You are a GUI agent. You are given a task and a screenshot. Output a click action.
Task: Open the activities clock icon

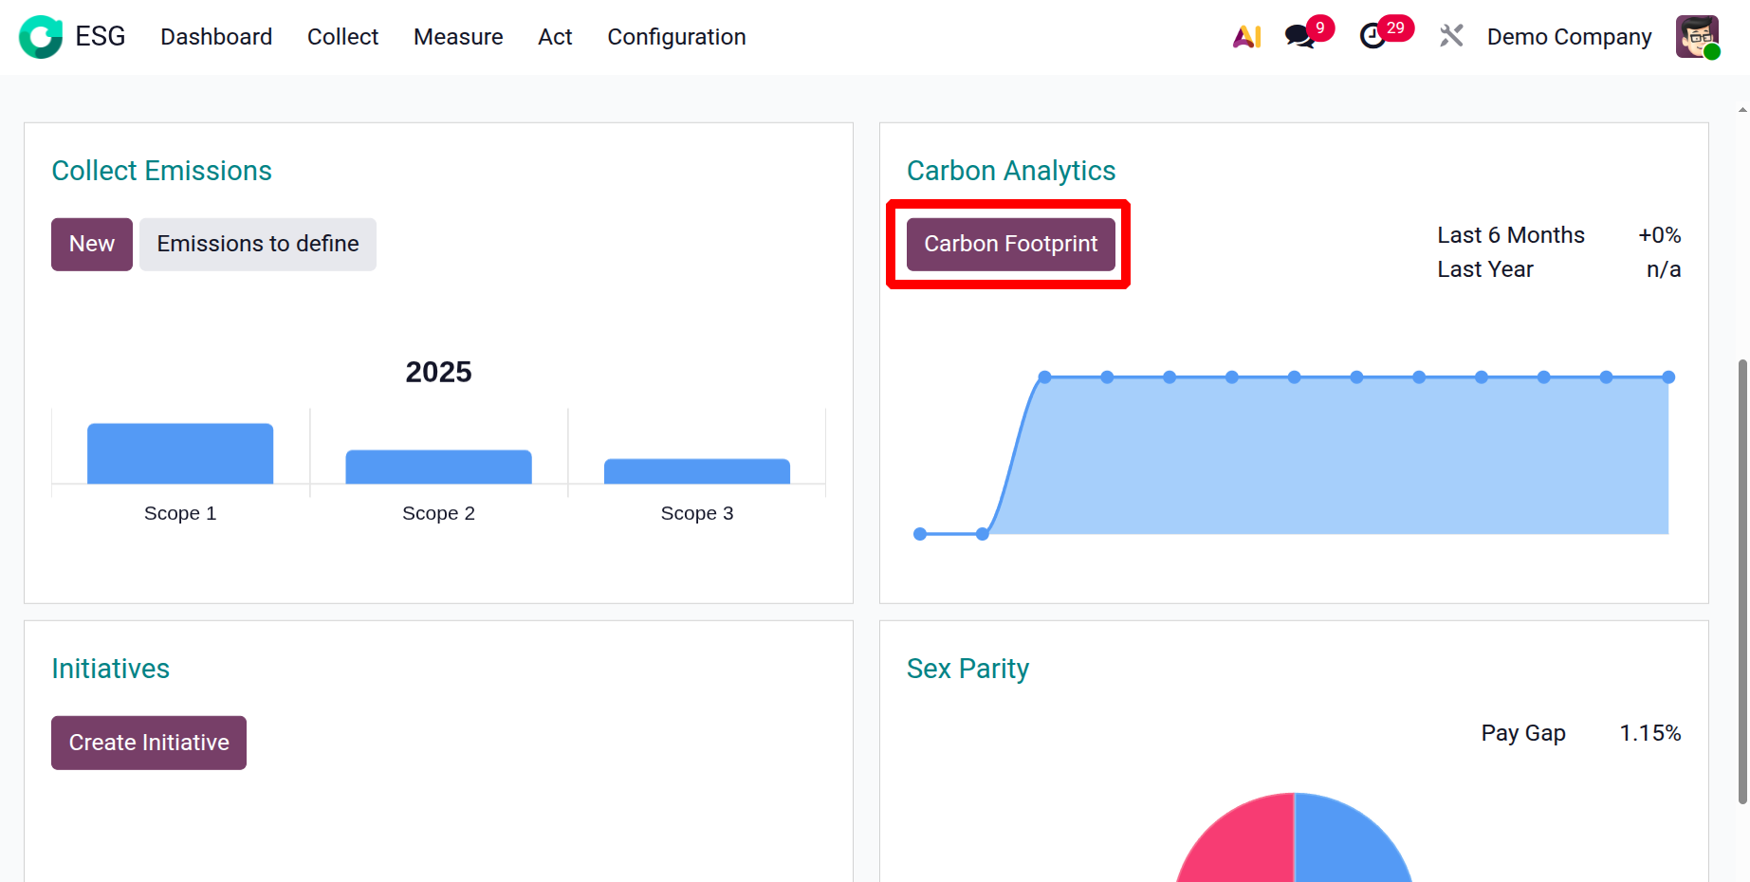point(1372,37)
